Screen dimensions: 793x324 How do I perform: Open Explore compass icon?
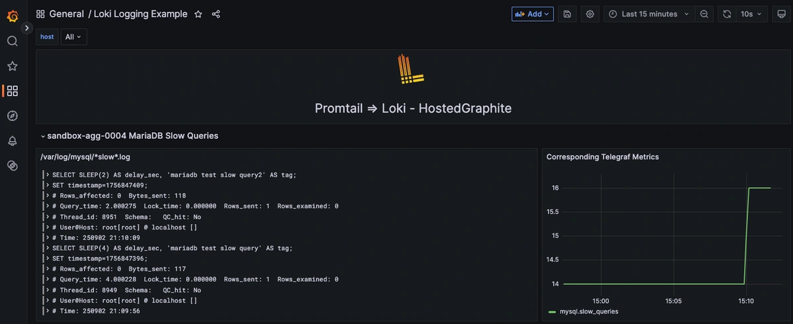click(12, 116)
